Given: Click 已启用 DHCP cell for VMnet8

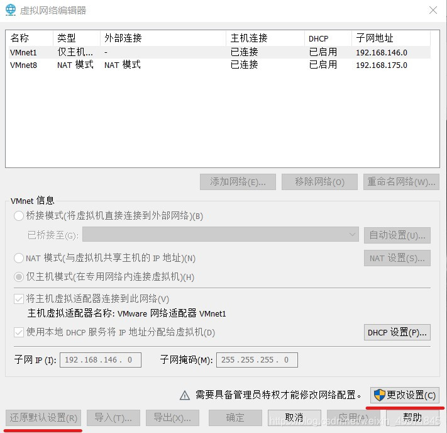Looking at the screenshot, I should 323,65.
